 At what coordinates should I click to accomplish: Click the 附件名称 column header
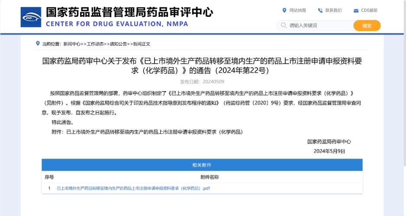point(209,177)
